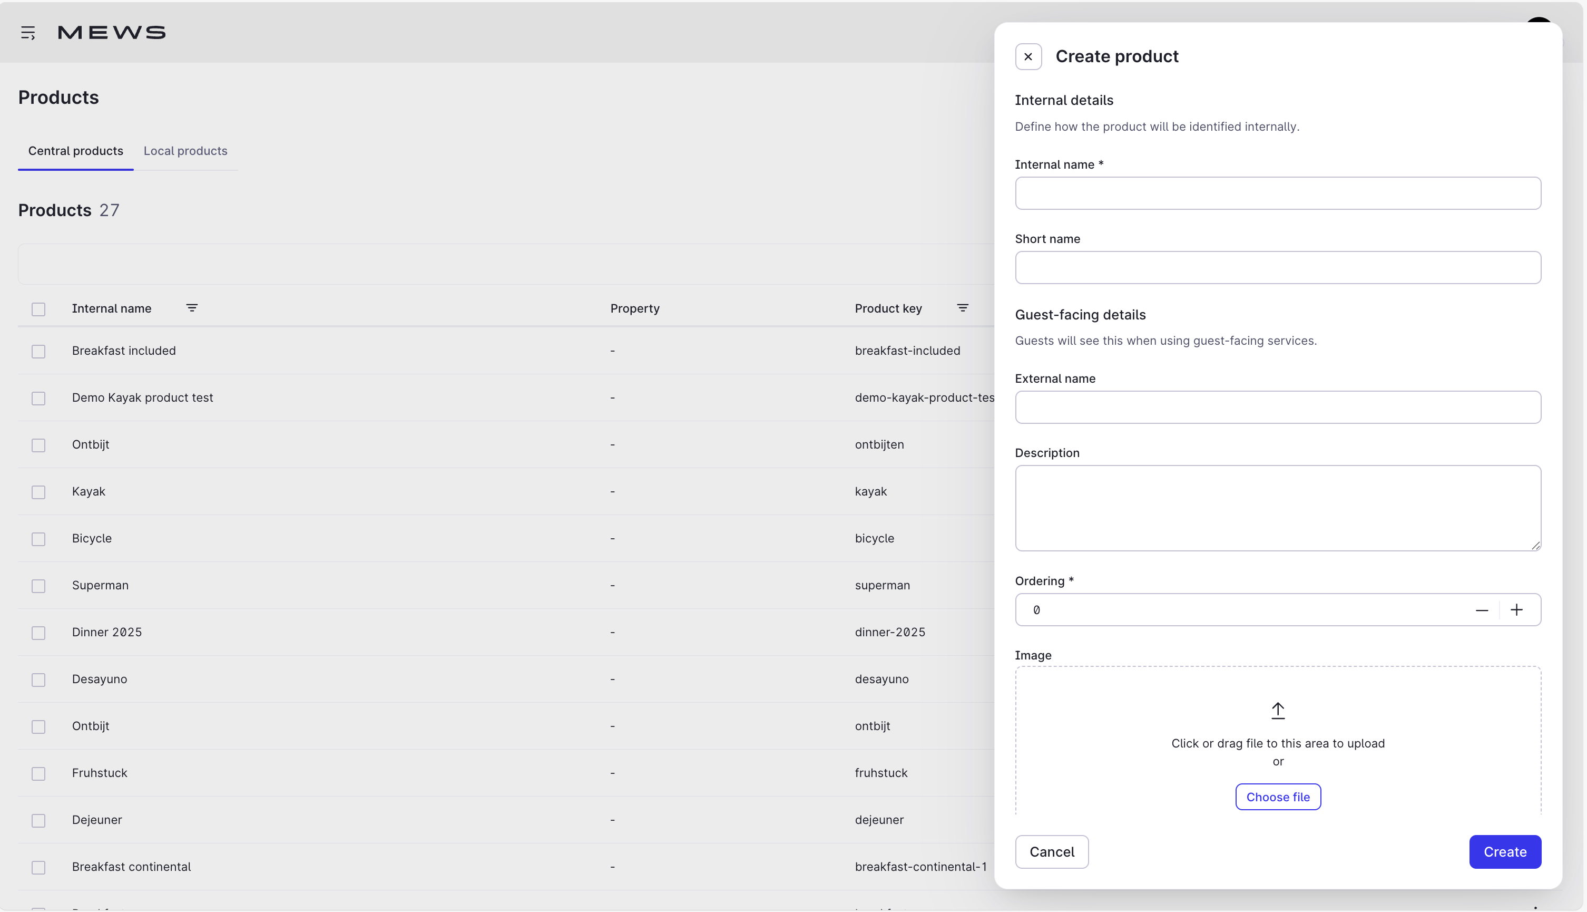Open the Internal name column filter
This screenshot has width=1587, height=912.
coord(192,307)
